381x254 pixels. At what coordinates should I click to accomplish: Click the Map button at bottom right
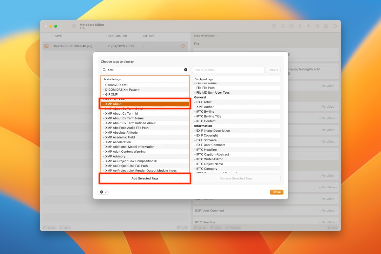[x=333, y=228]
